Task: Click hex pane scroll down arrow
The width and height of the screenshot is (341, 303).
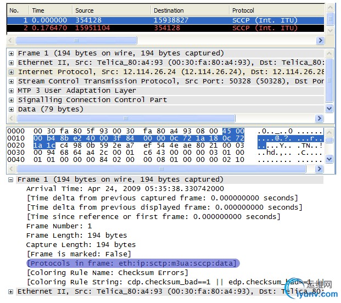Action: [329, 159]
